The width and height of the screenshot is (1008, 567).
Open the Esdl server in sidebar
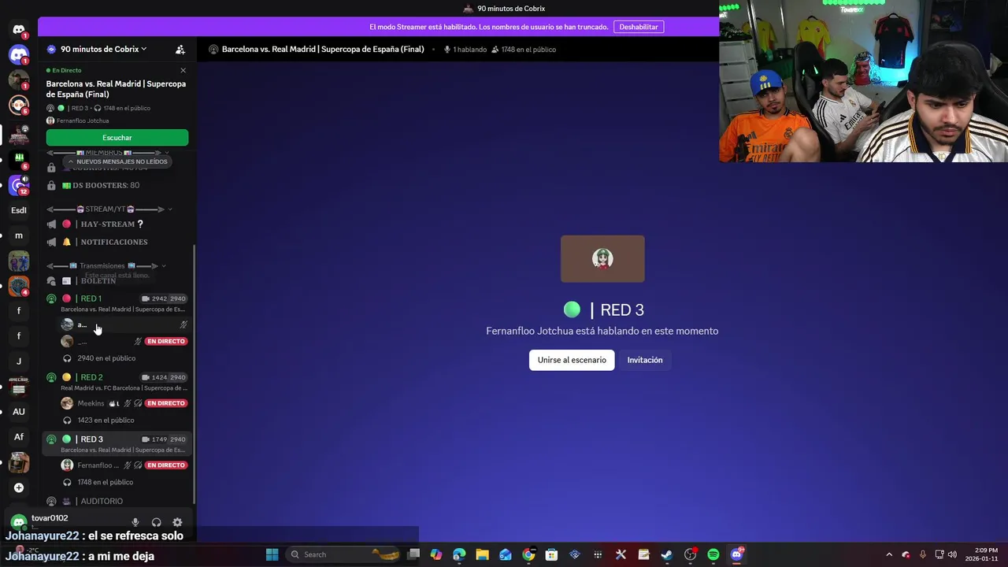[x=19, y=210]
